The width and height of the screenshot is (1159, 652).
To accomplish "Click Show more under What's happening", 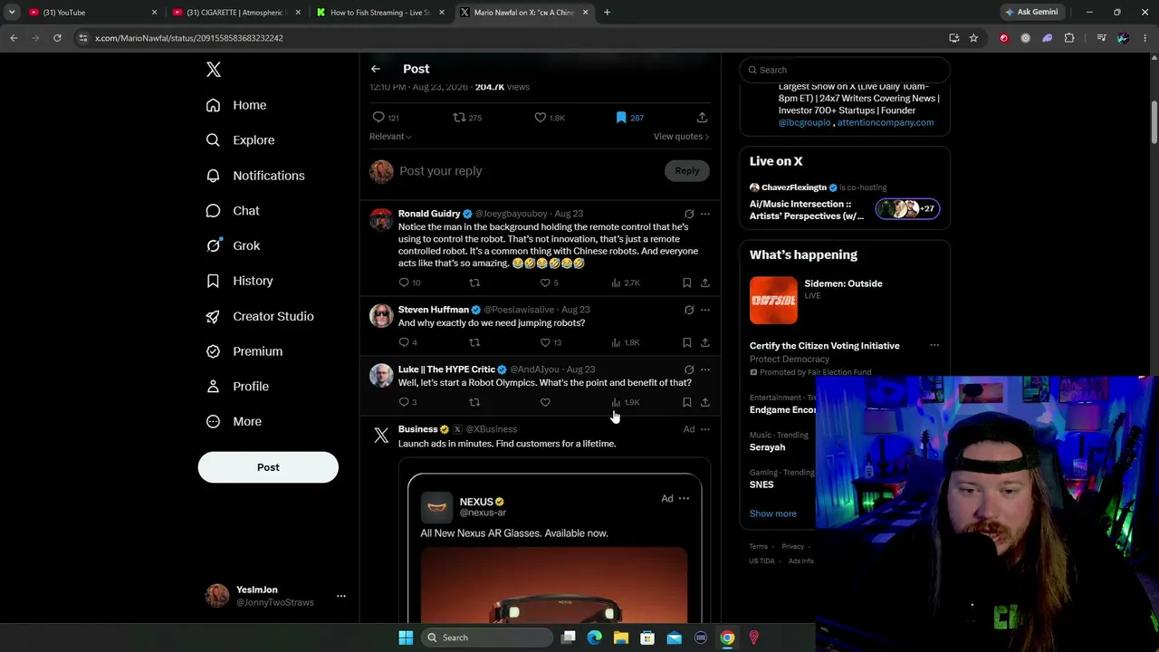I will 773,514.
